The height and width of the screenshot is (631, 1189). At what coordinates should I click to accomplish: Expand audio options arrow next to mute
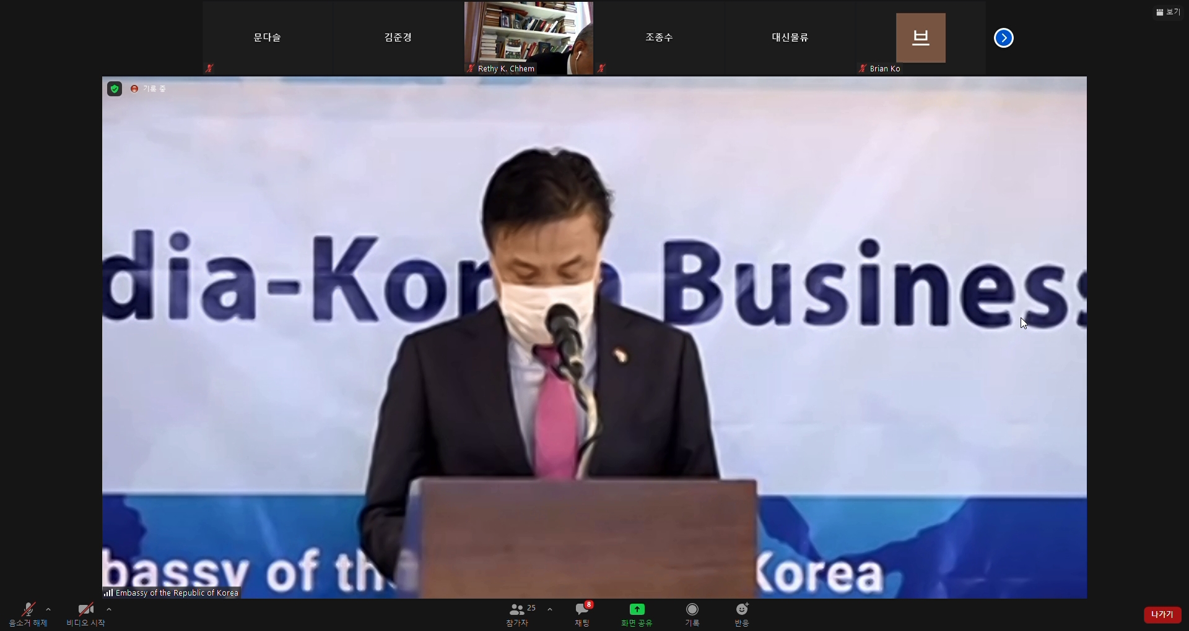48,609
